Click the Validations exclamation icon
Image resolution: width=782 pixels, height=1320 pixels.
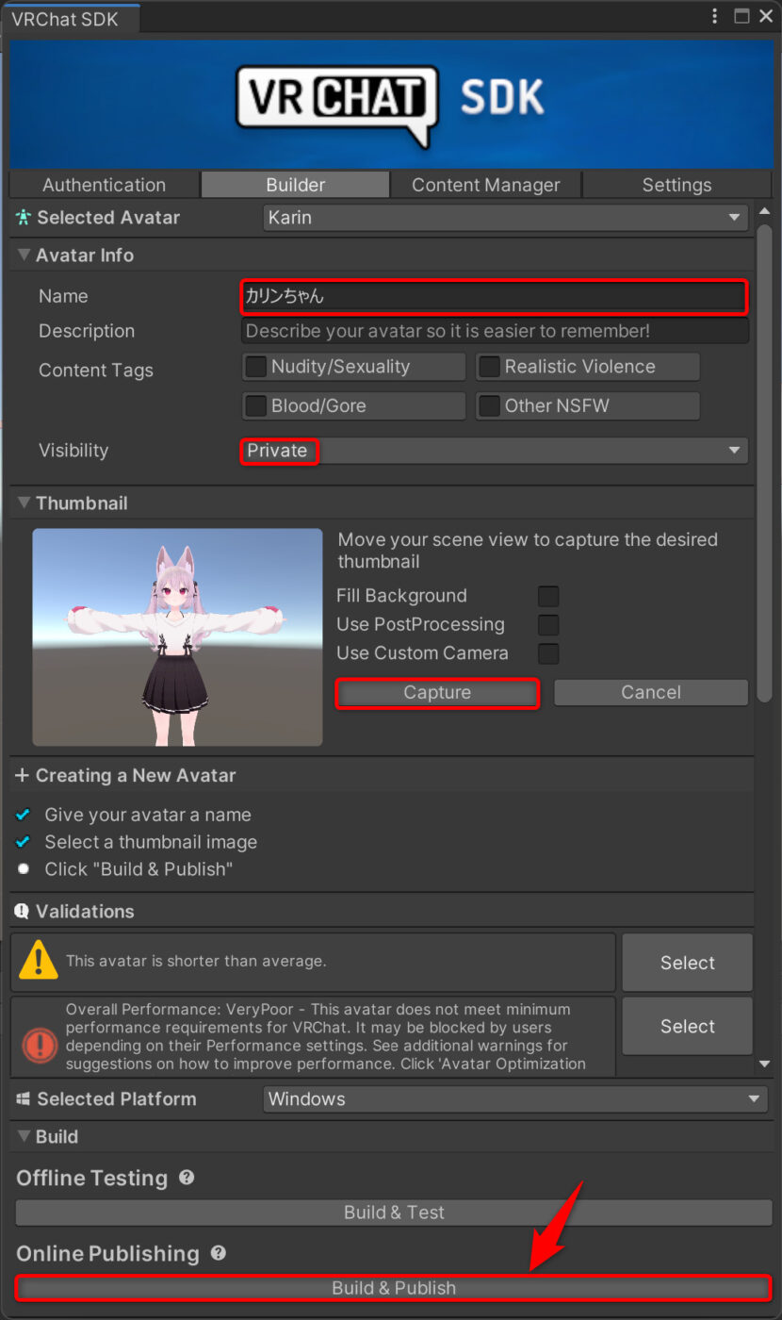tap(22, 912)
